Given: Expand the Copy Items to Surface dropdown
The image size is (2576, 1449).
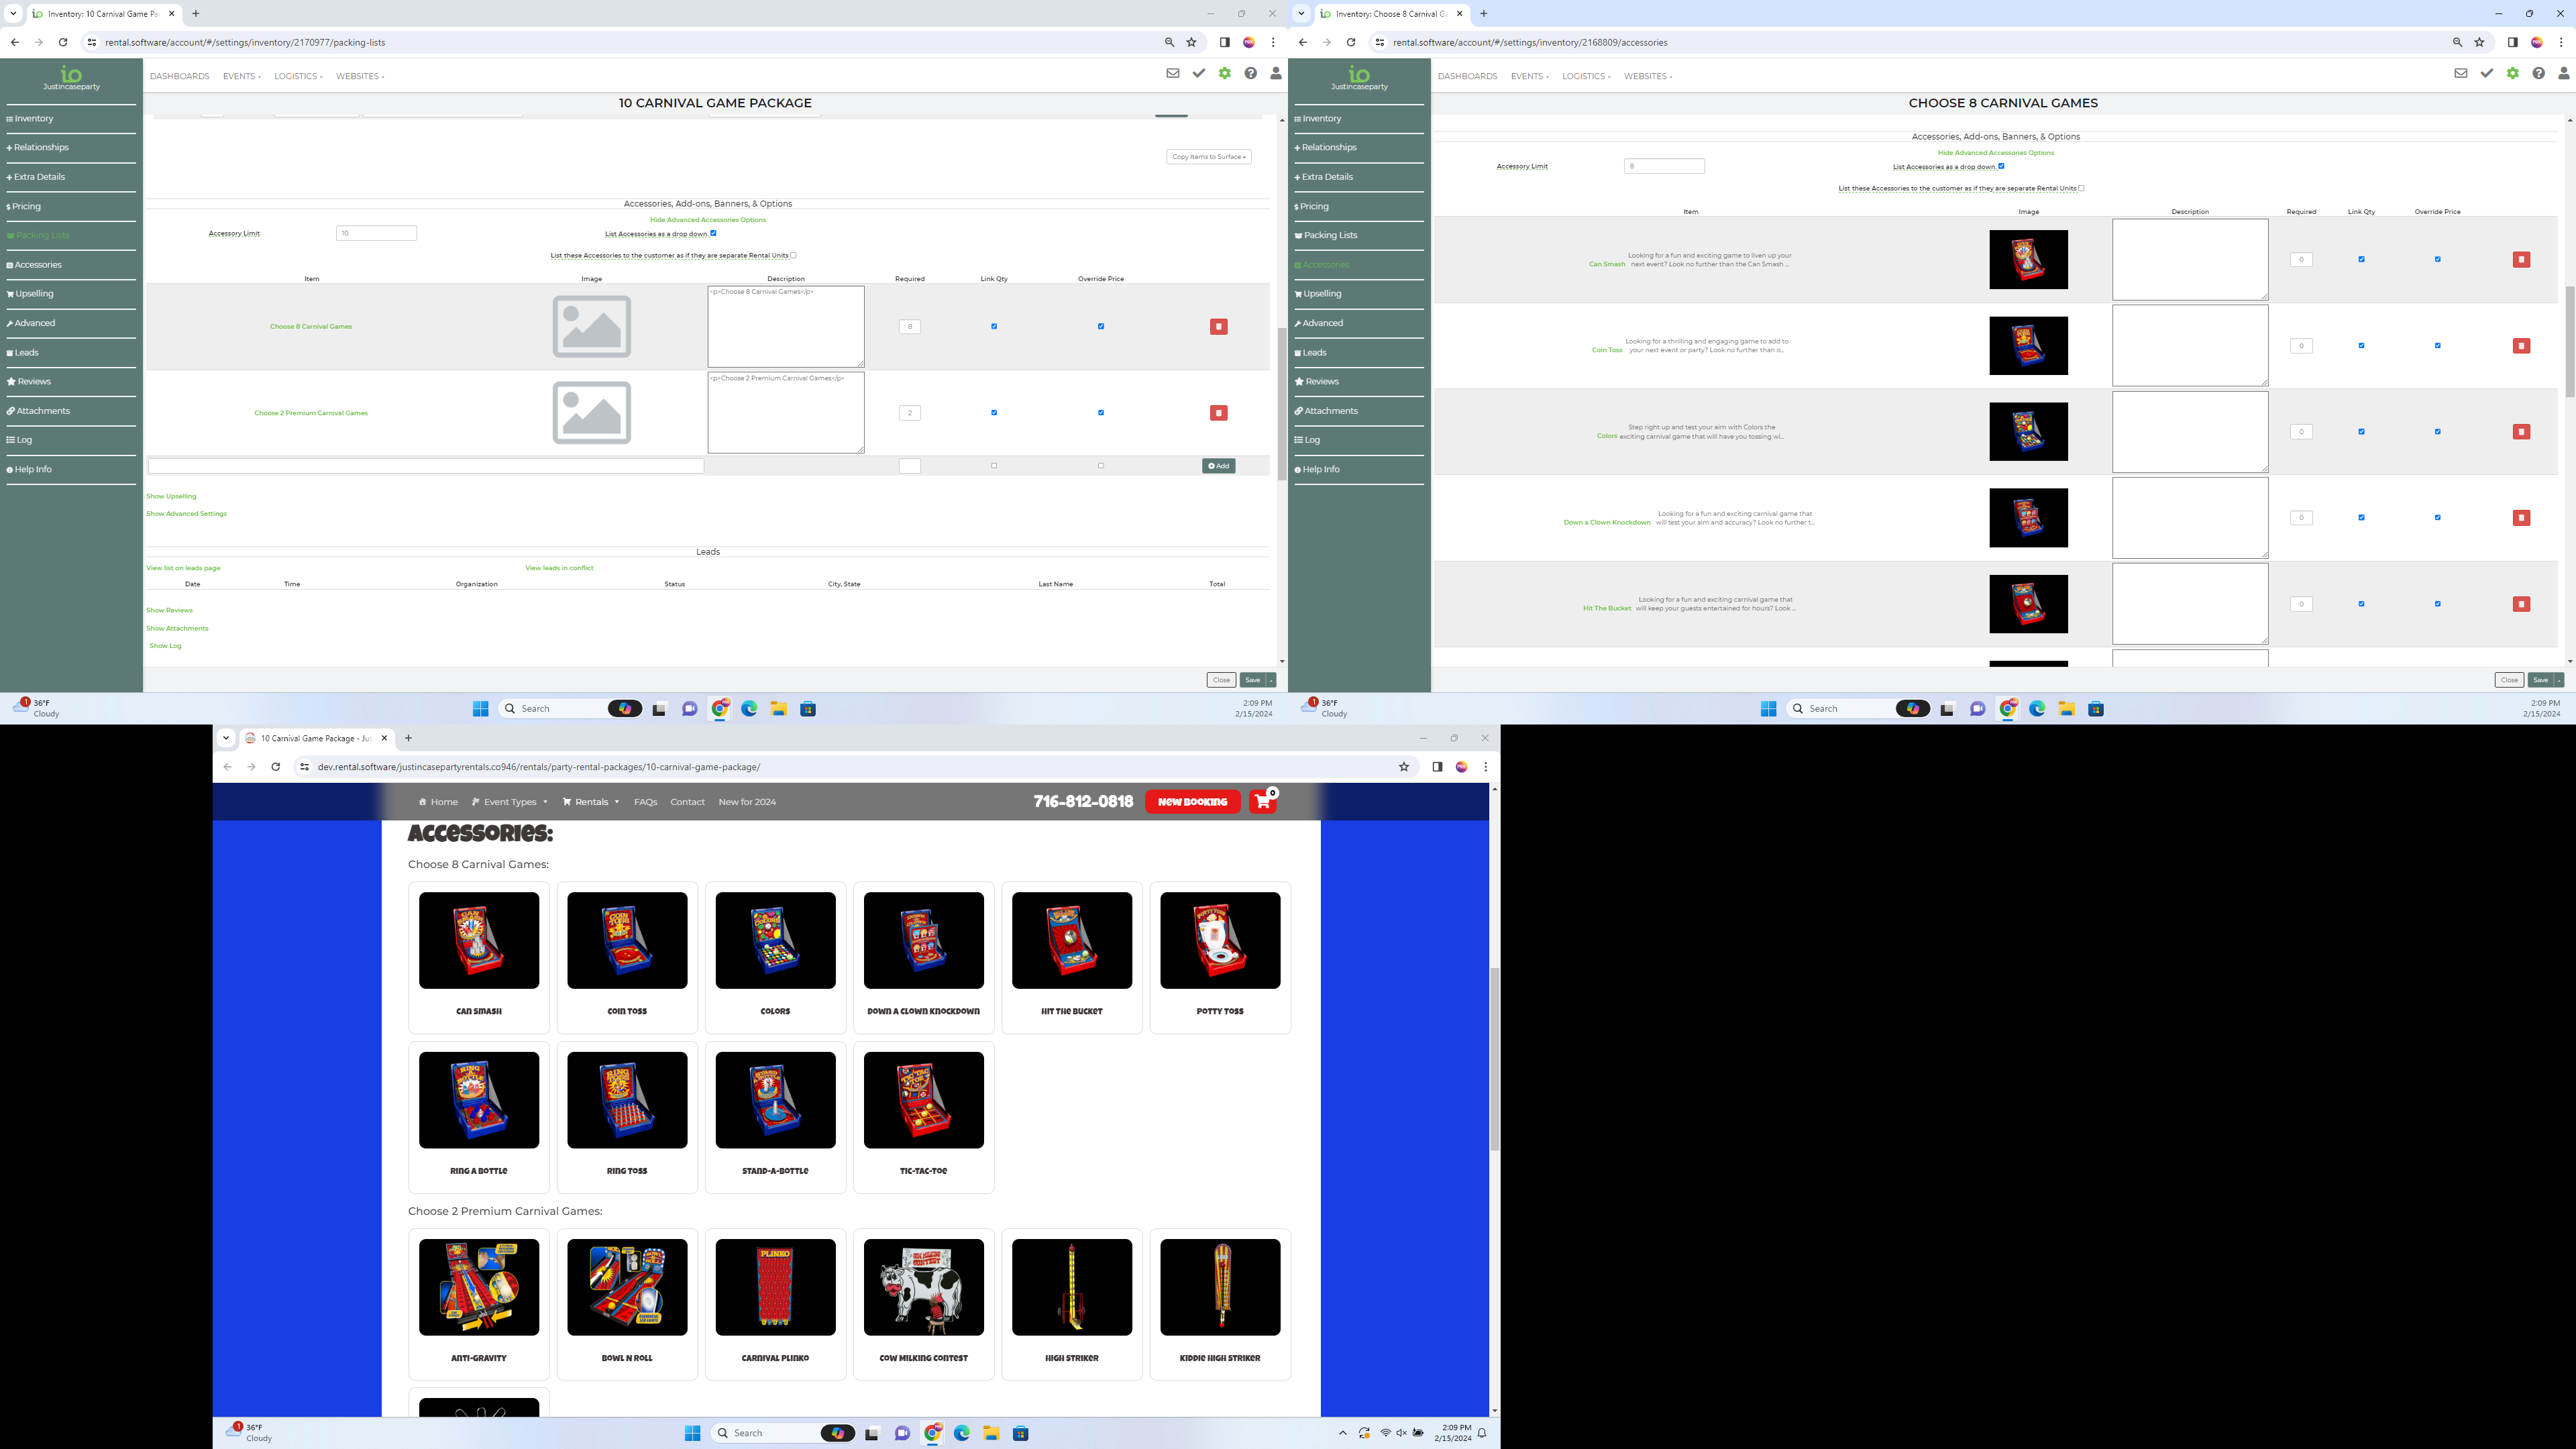Looking at the screenshot, I should [1208, 157].
